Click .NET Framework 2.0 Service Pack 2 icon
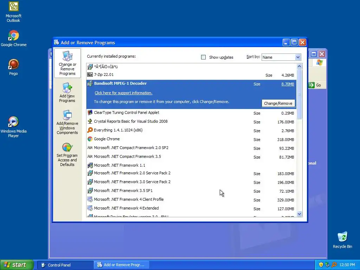Image resolution: width=360 pixels, height=270 pixels. [x=90, y=173]
